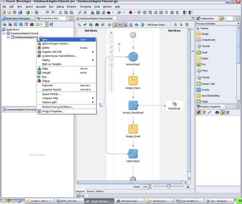Select the Invoke_FetchEmail activity icon
This screenshot has width=242, height=204.
coord(133,105)
